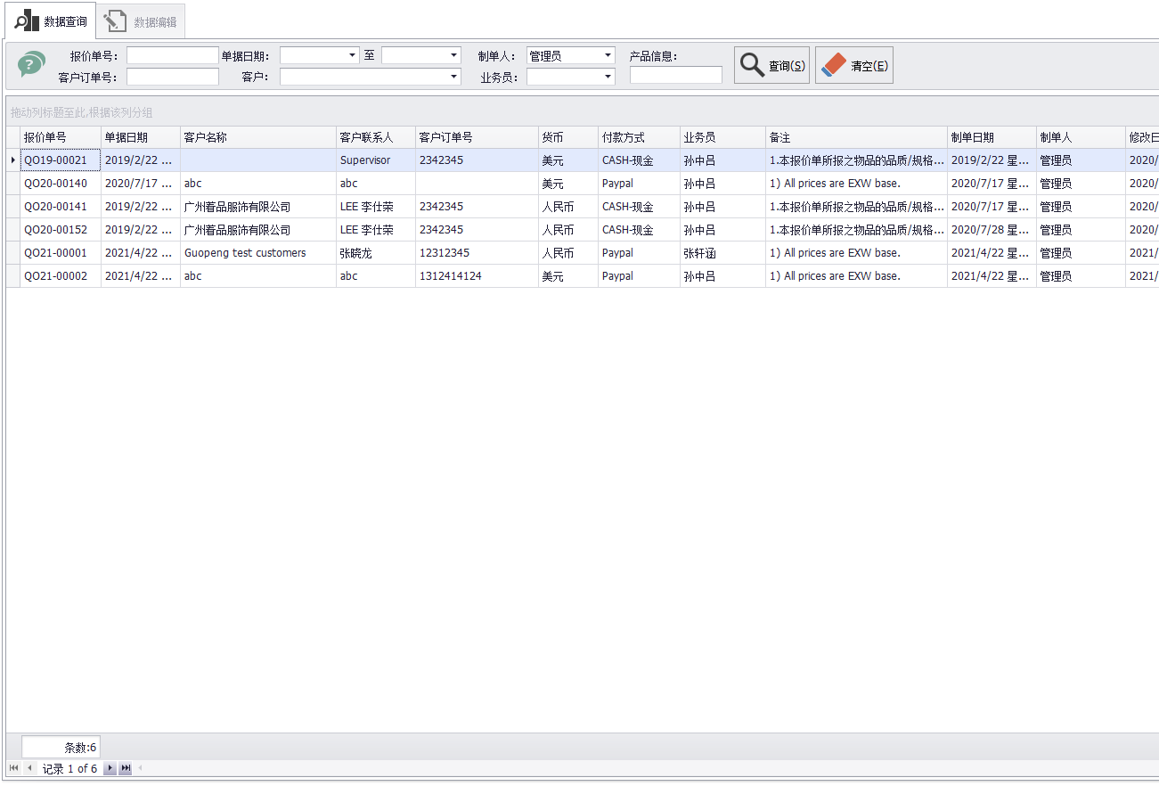
Task: Click the 条数:6 count summary box
Action: [x=61, y=747]
